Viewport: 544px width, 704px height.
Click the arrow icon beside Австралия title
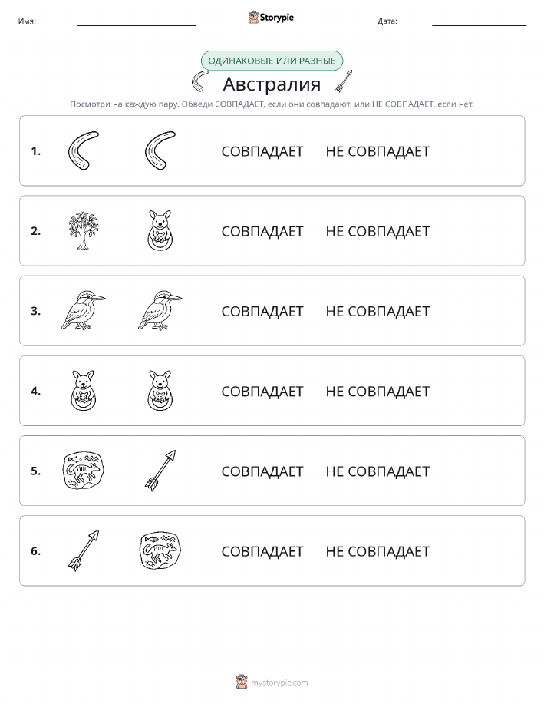(x=344, y=81)
